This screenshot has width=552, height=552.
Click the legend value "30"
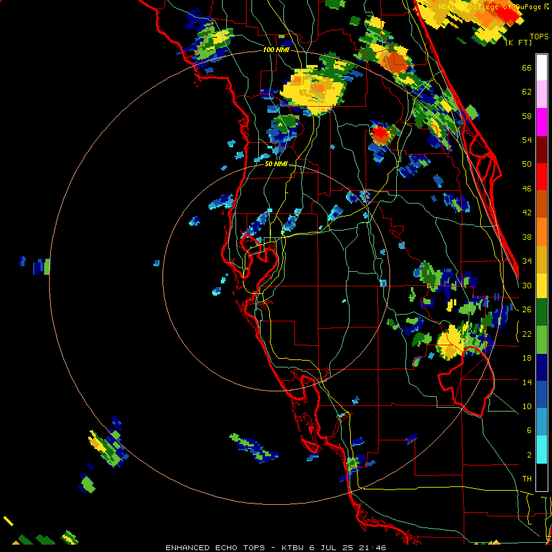coord(527,285)
